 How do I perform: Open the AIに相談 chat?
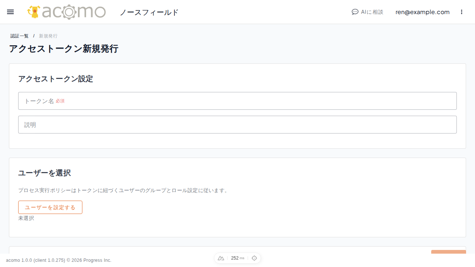click(367, 12)
